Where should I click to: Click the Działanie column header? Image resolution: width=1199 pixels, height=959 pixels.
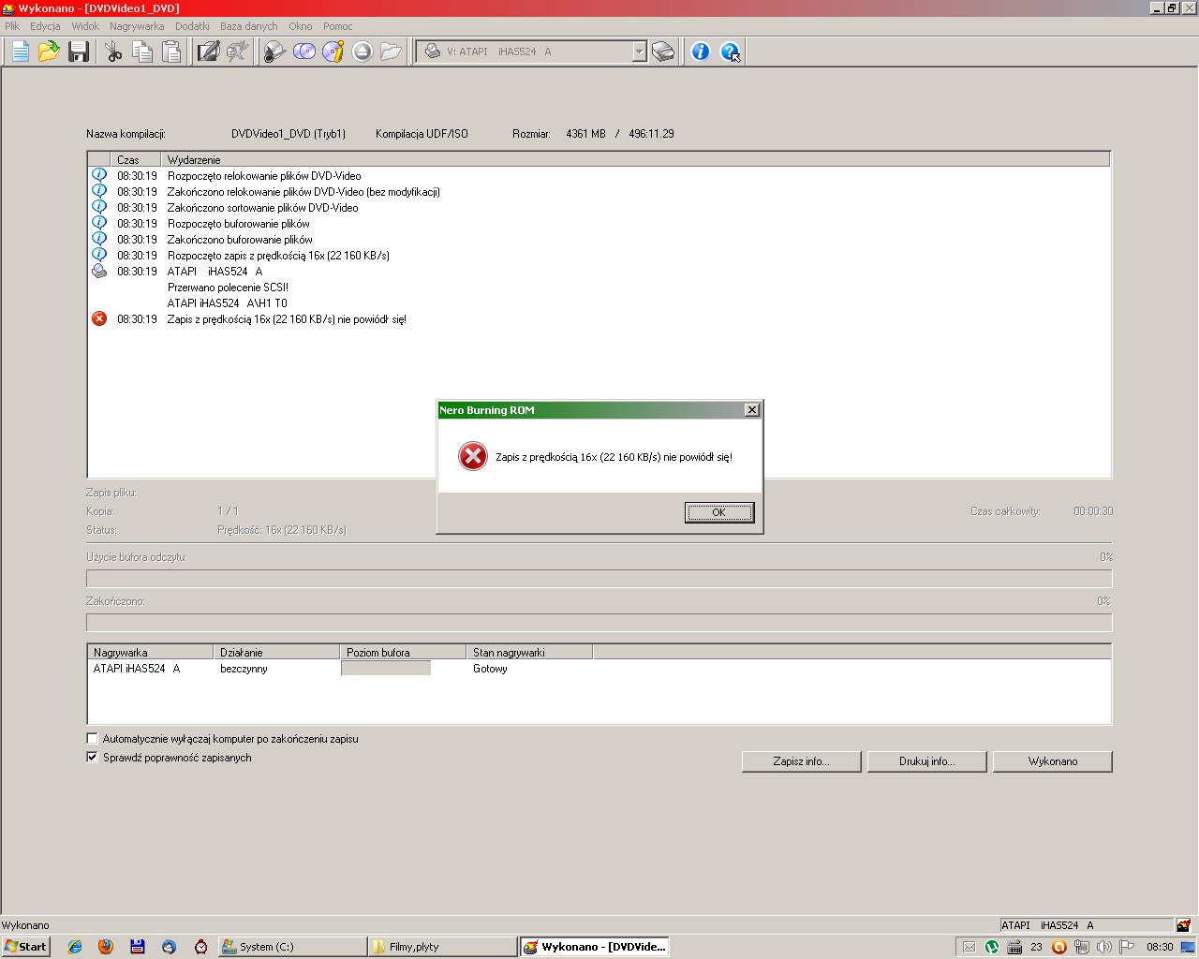[x=276, y=653]
